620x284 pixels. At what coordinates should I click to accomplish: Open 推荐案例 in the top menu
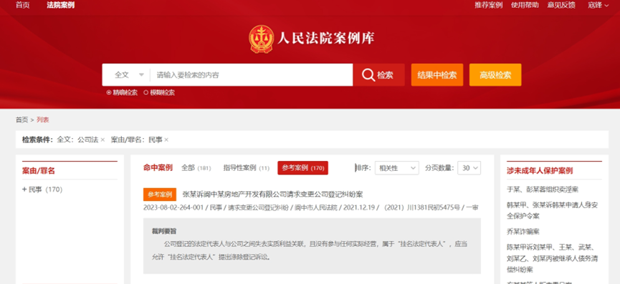point(488,5)
